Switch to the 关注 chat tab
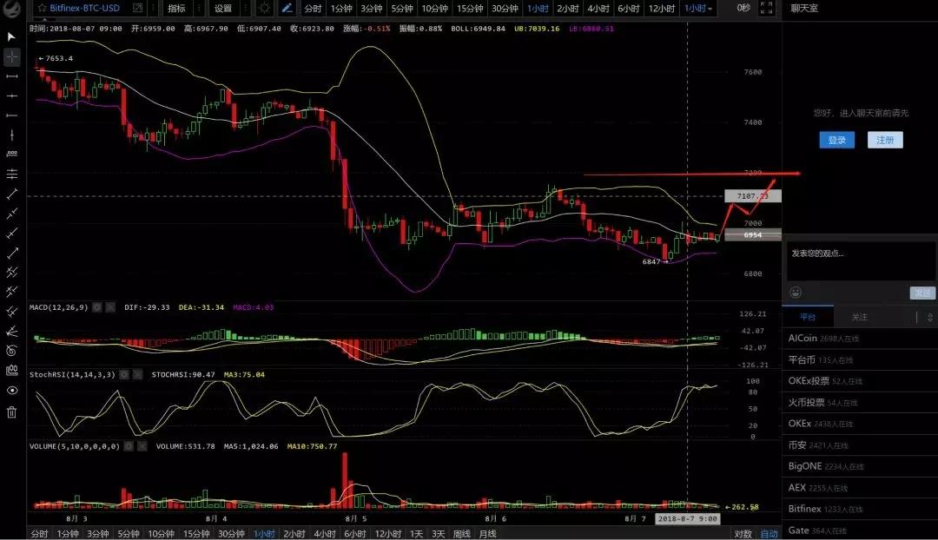The width and height of the screenshot is (938, 540). click(x=859, y=317)
